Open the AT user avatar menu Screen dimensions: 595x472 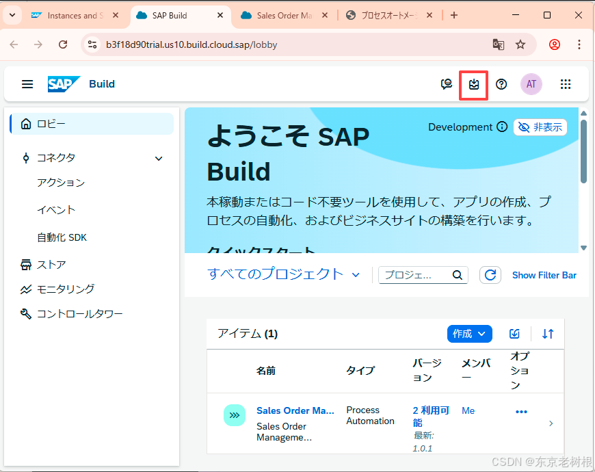pos(531,84)
